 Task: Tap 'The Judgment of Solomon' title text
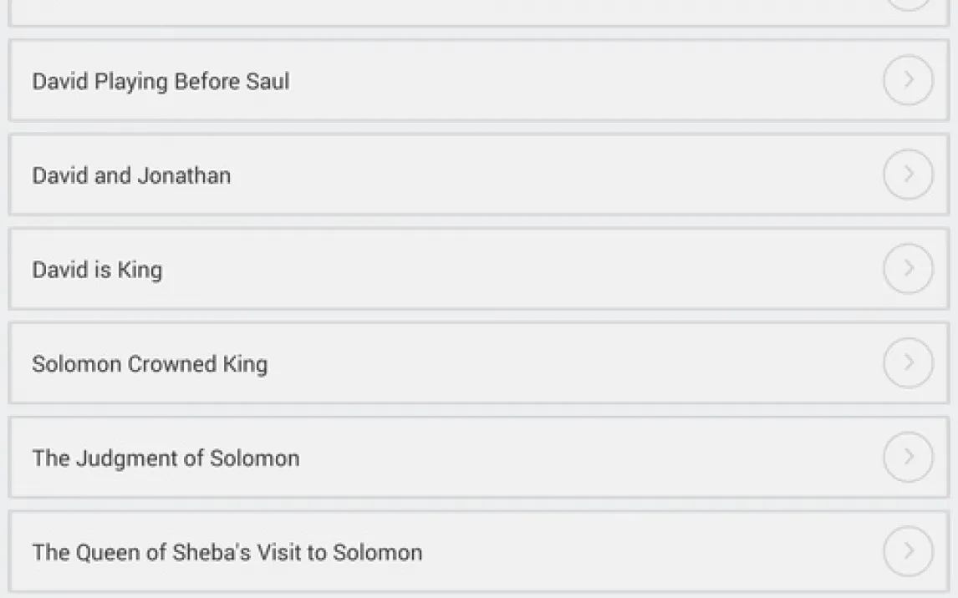(x=166, y=459)
